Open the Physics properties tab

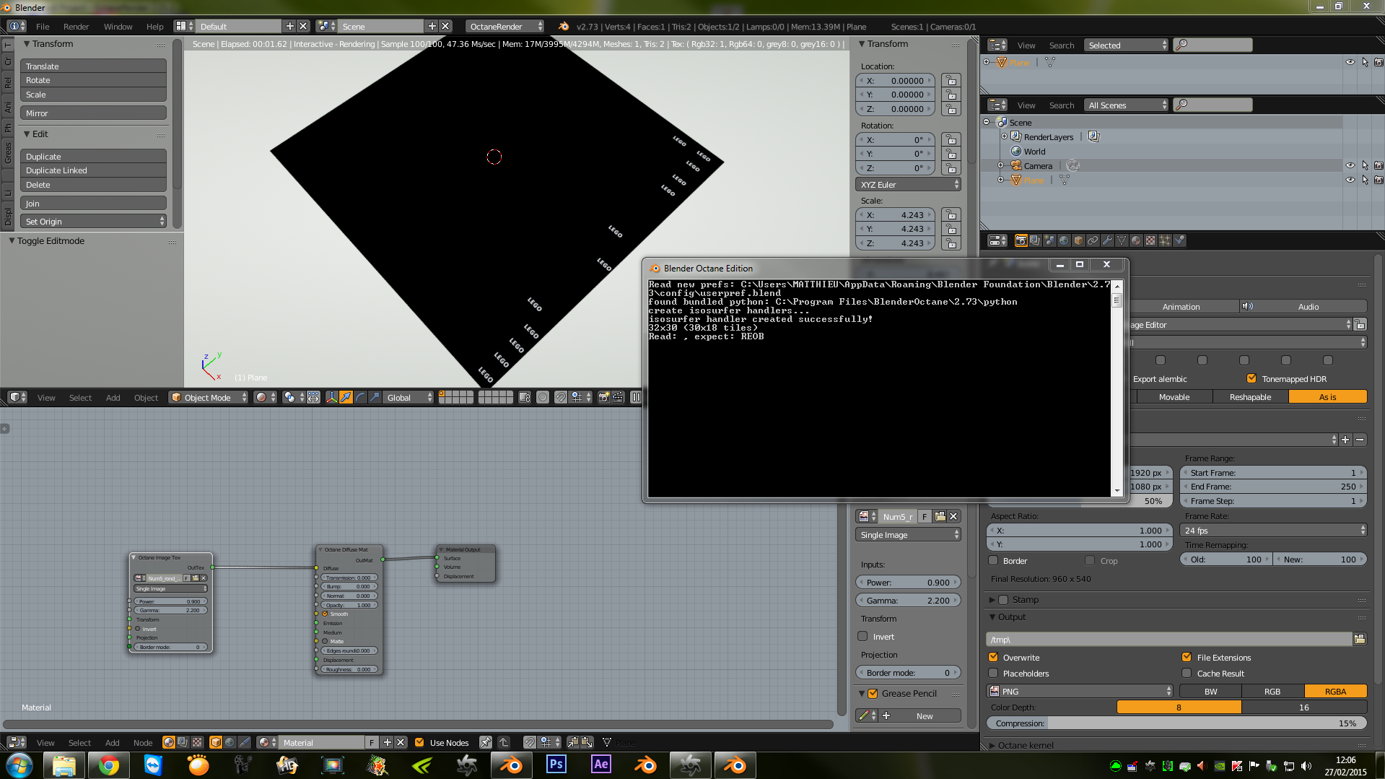coord(1179,240)
